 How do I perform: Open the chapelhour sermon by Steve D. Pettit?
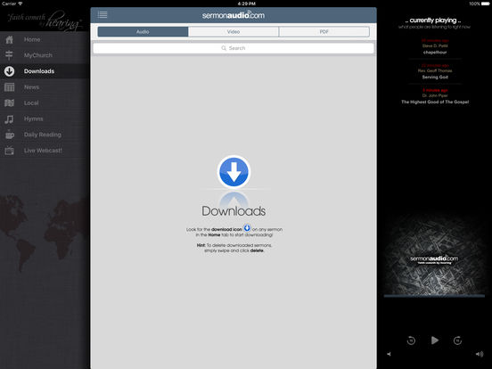click(x=435, y=46)
